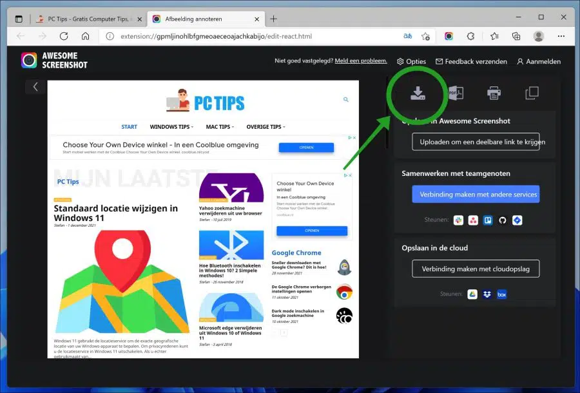The width and height of the screenshot is (580, 393).
Task: Go to browser home page
Action: (86, 36)
